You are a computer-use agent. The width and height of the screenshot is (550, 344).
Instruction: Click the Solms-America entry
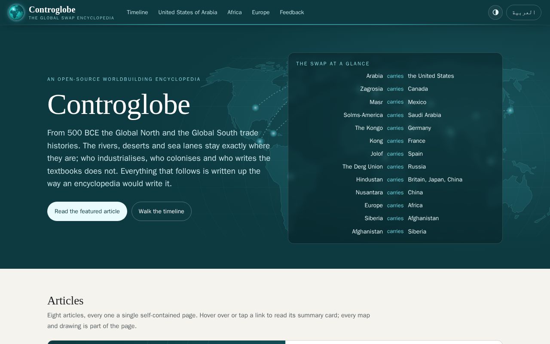(x=363, y=115)
